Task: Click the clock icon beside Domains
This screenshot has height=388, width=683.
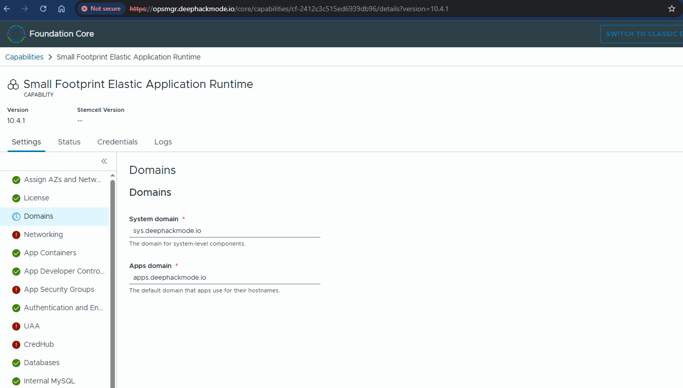Action: pos(16,216)
